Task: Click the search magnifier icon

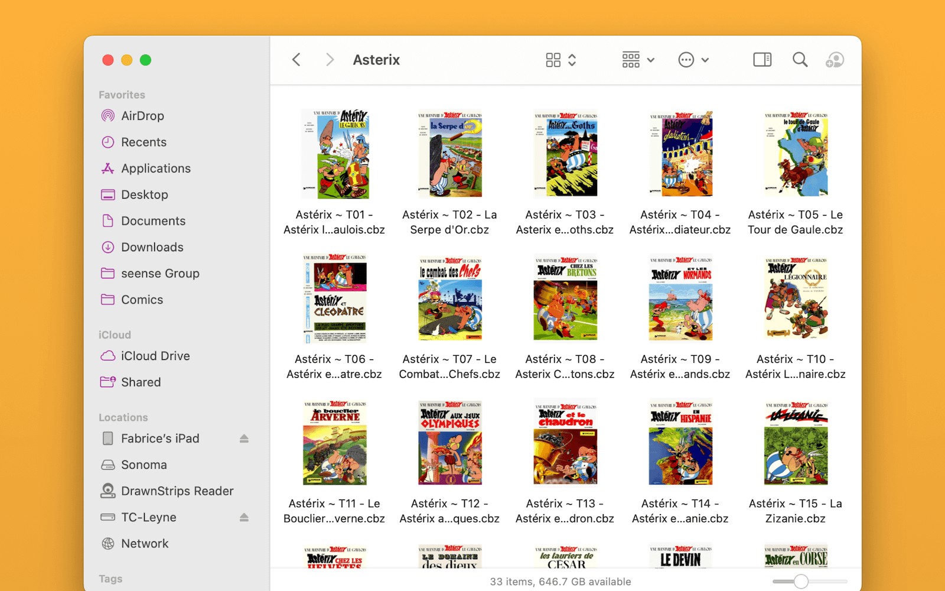Action: pos(800,60)
